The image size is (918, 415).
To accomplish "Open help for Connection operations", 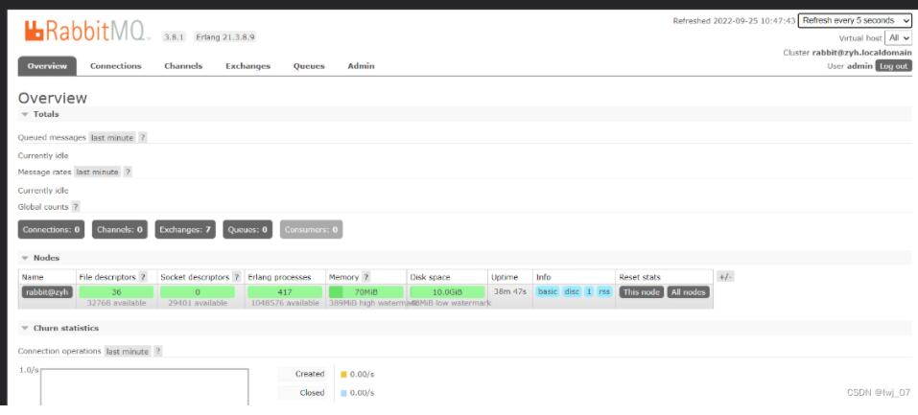I will [x=158, y=351].
